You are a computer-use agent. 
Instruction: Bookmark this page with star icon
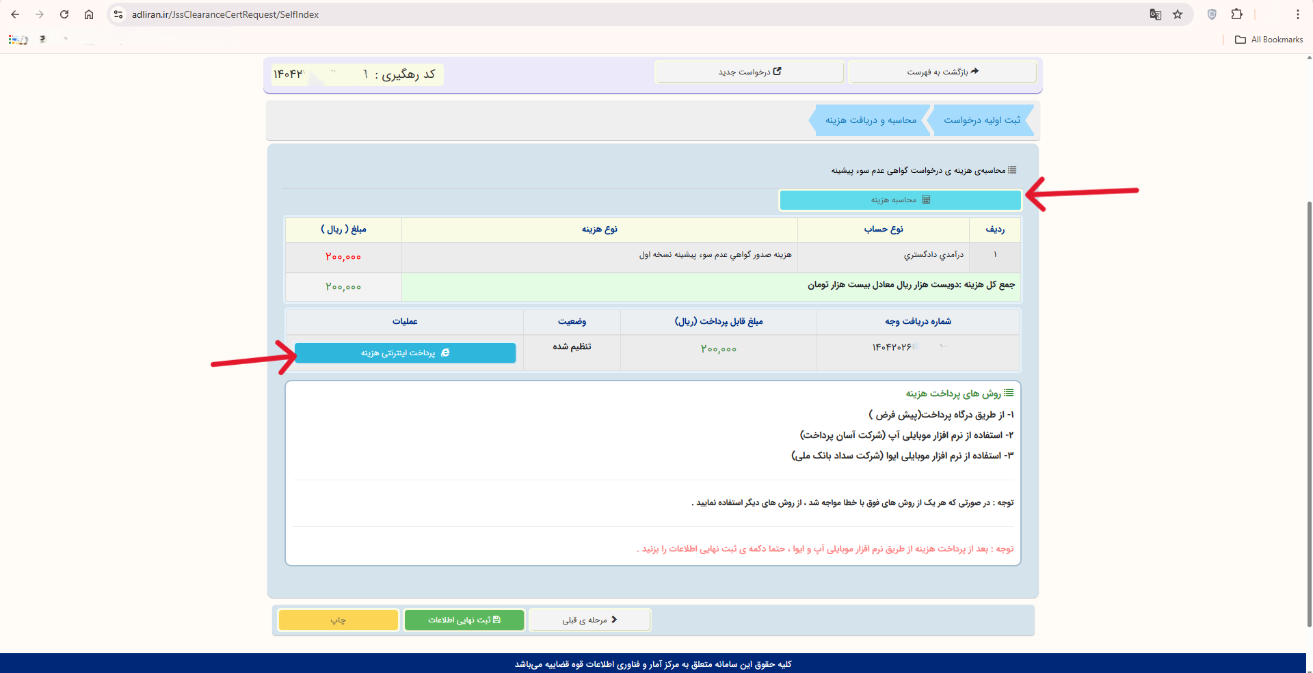tap(1178, 14)
